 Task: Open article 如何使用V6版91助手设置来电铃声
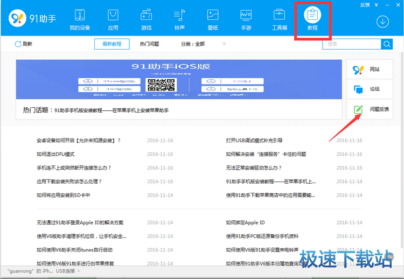coord(262,249)
